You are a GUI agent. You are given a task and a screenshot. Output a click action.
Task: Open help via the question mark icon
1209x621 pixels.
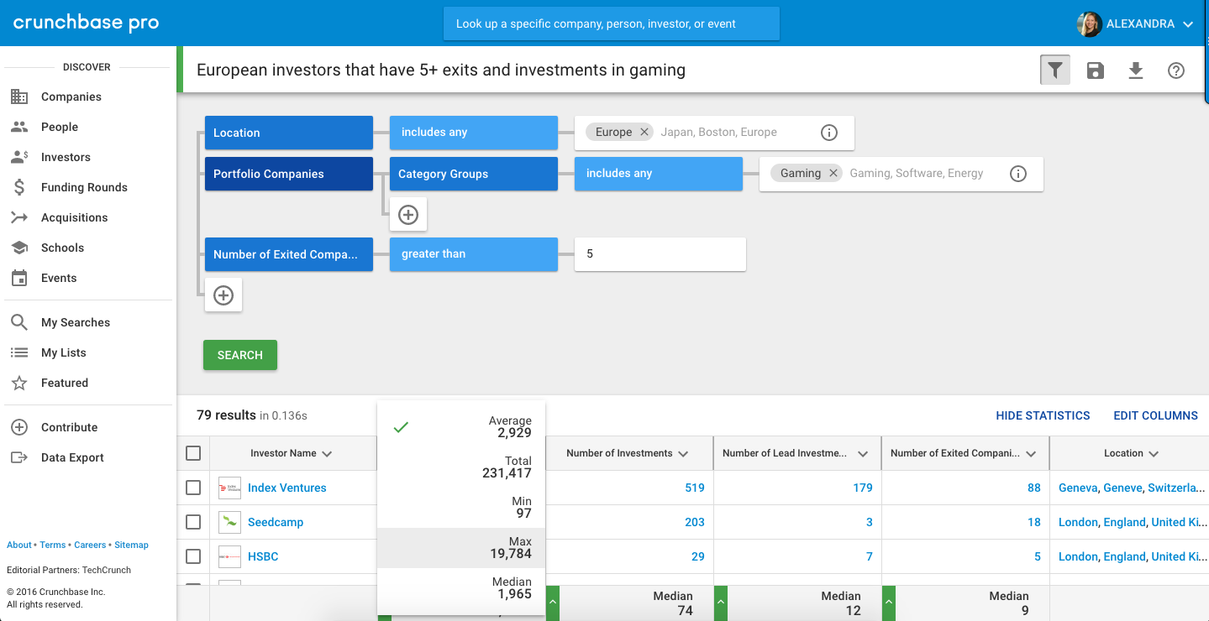click(1175, 70)
